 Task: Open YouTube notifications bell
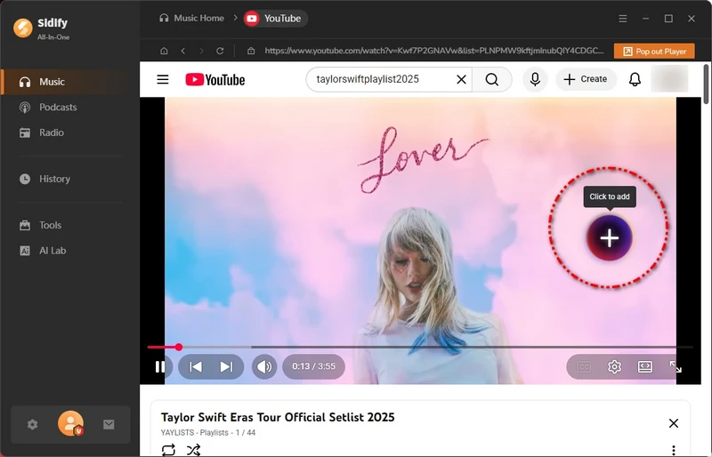coord(635,79)
